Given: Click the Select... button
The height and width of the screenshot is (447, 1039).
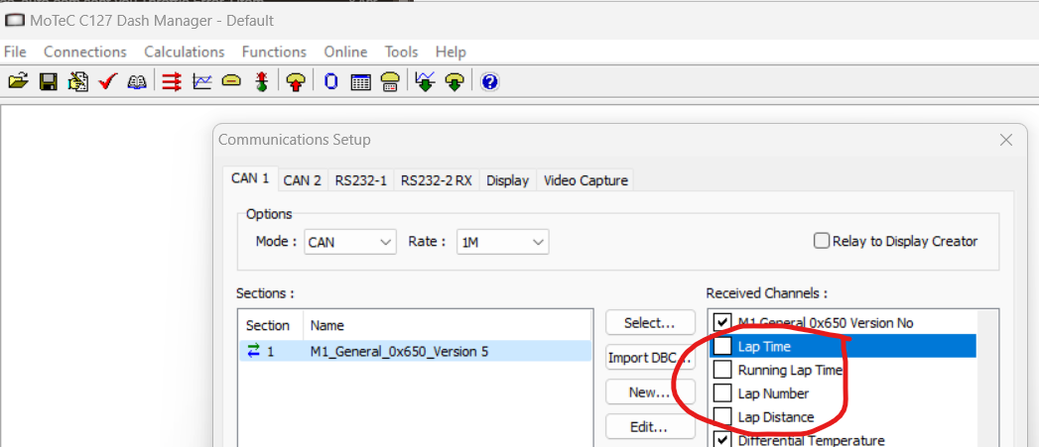Looking at the screenshot, I should pos(650,323).
